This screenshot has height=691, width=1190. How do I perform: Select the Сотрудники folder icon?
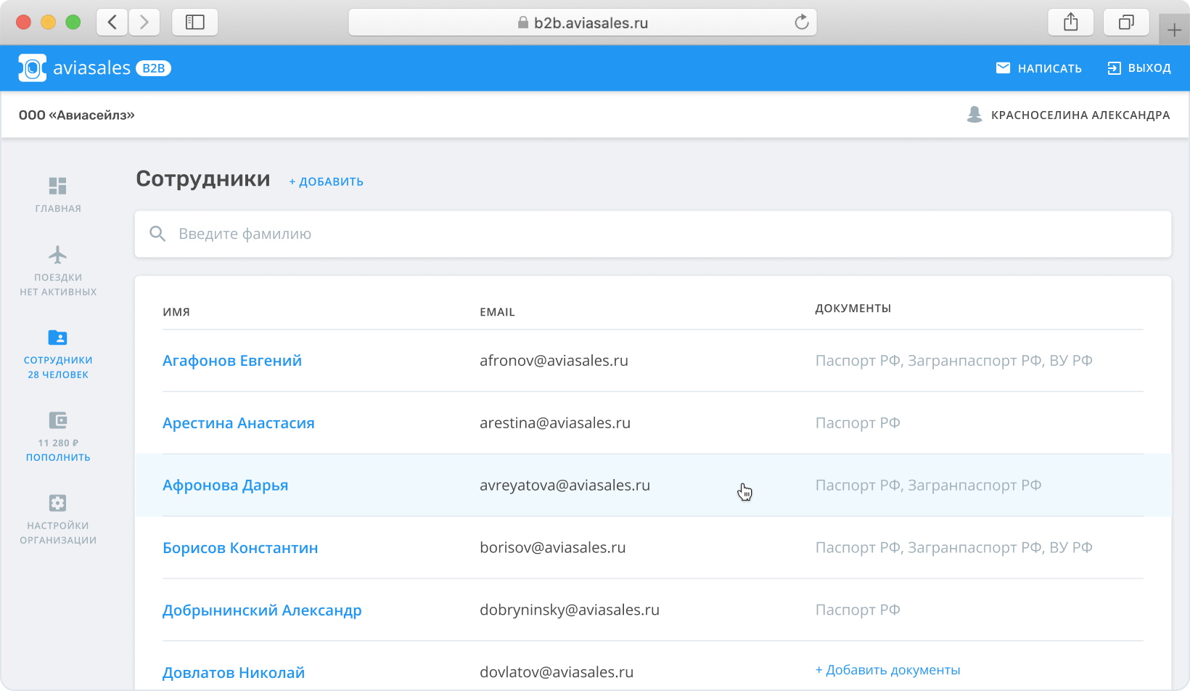pyautogui.click(x=57, y=338)
